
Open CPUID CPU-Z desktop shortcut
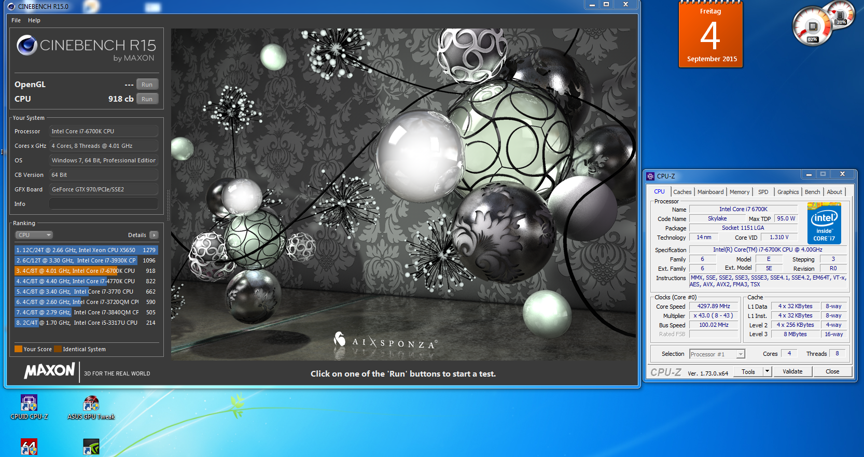pos(29,407)
